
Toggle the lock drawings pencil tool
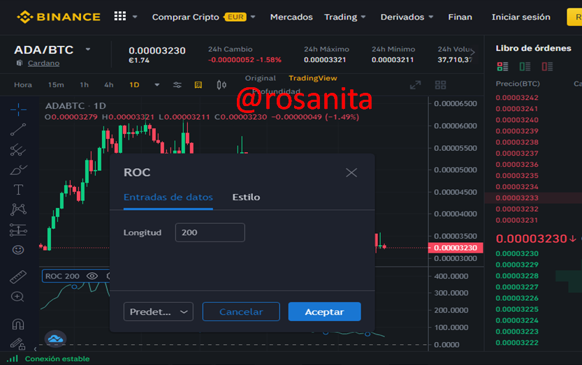[x=17, y=344]
